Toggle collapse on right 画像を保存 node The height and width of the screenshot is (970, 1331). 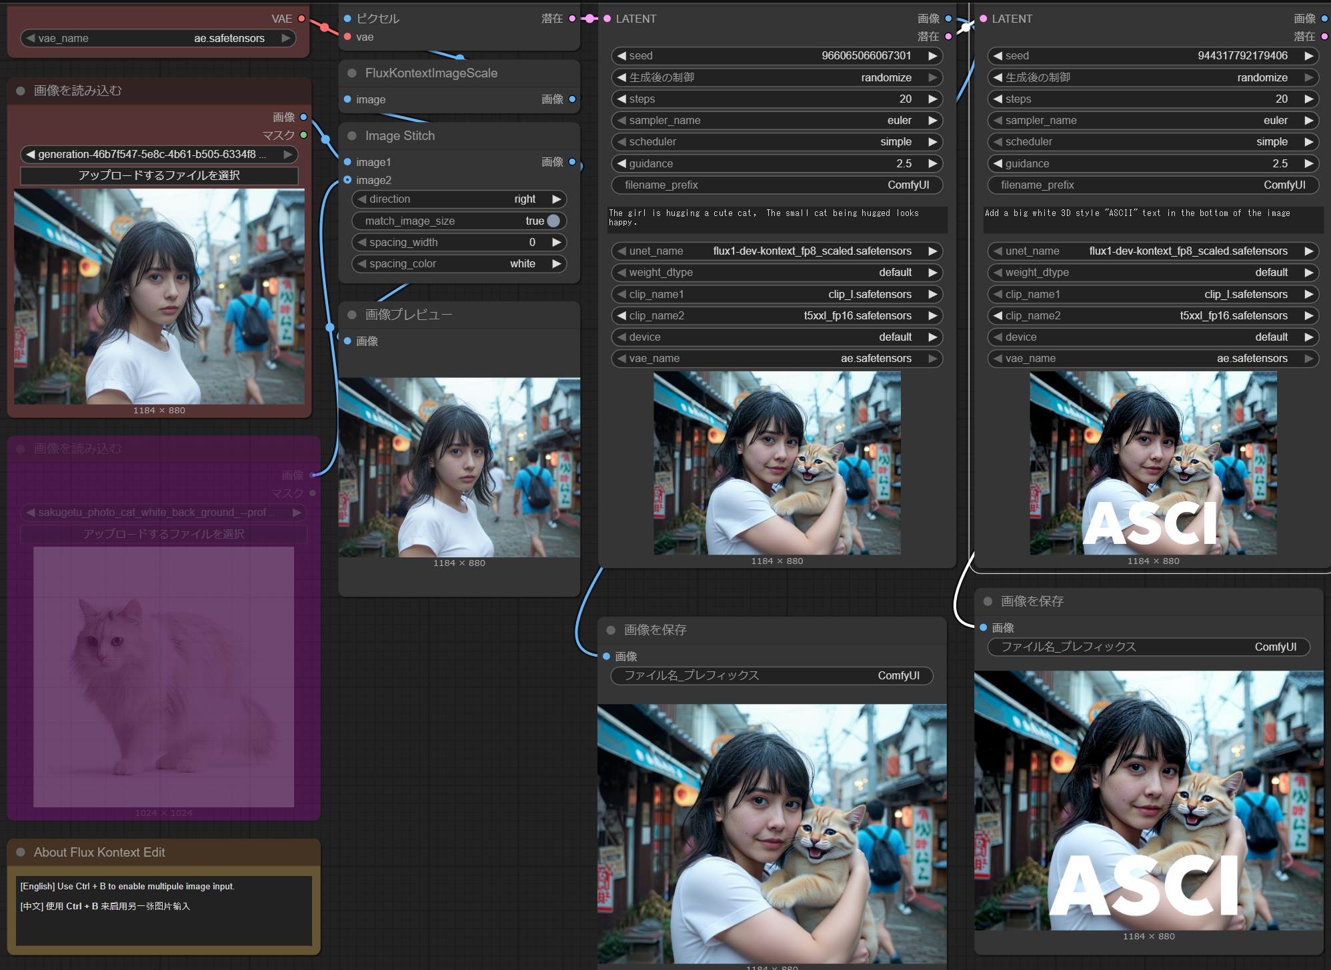[x=988, y=601]
